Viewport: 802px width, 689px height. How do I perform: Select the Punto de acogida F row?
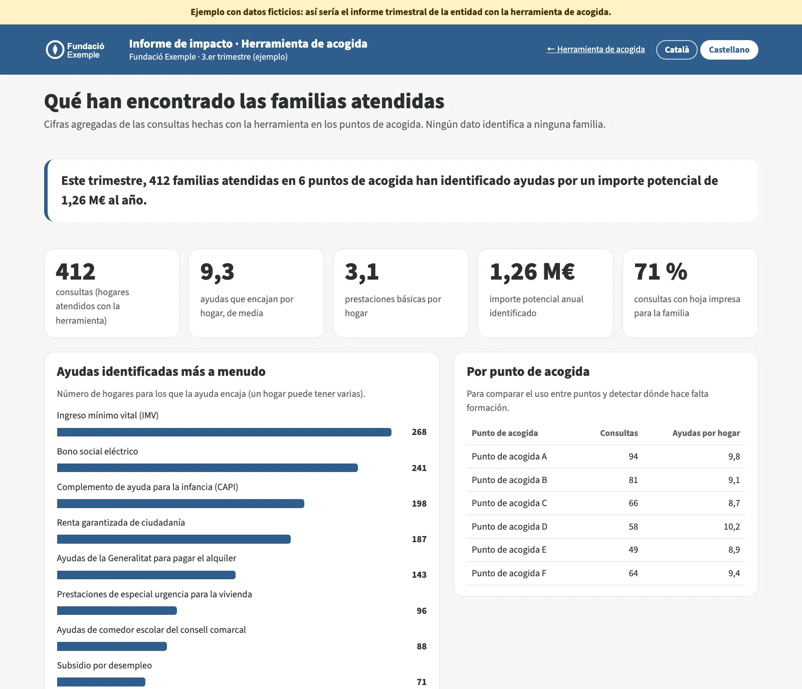[x=606, y=573]
